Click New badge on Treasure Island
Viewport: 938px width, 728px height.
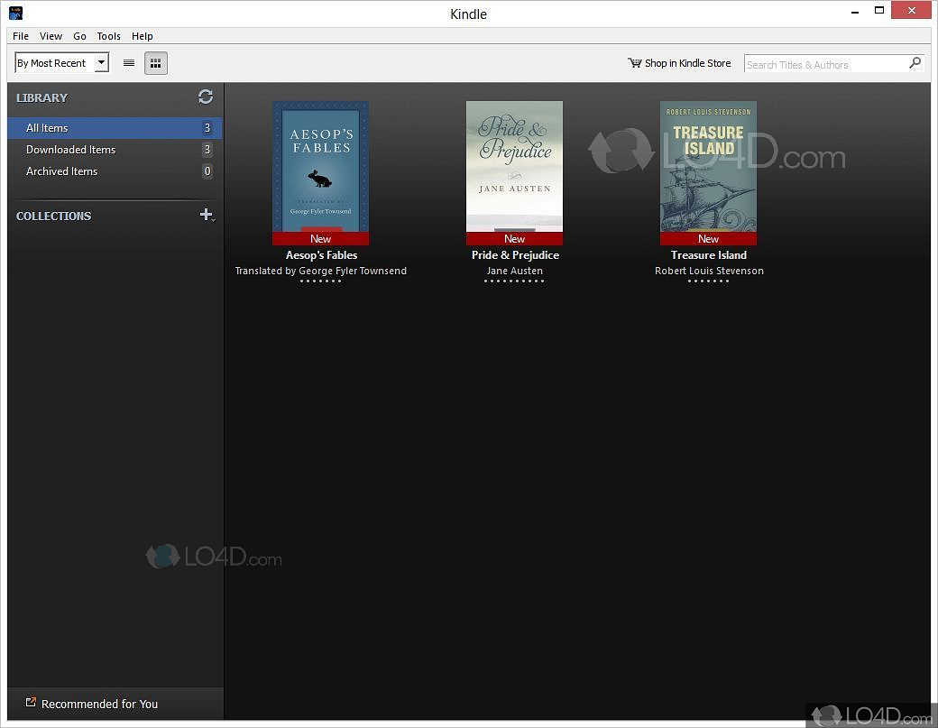[708, 239]
